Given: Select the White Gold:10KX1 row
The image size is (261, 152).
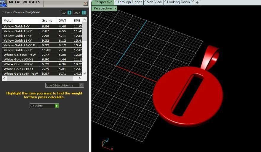Looking at the screenshot, I should pyautogui.click(x=42, y=59).
